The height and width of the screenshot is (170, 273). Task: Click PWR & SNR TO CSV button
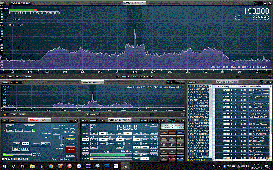coord(20,3)
